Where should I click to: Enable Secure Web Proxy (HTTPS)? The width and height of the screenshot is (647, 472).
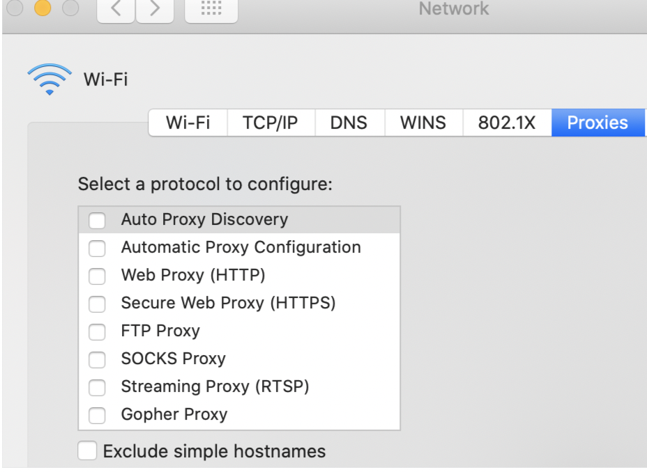(x=97, y=303)
